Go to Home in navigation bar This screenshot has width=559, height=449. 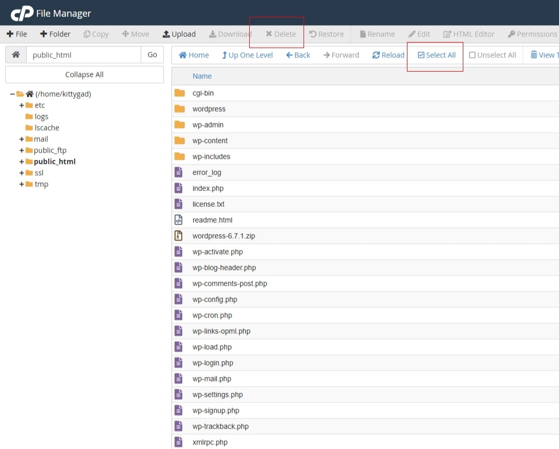(x=193, y=55)
